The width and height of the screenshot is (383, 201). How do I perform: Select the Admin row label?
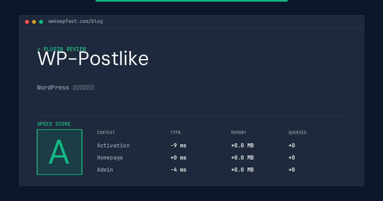pyautogui.click(x=105, y=170)
